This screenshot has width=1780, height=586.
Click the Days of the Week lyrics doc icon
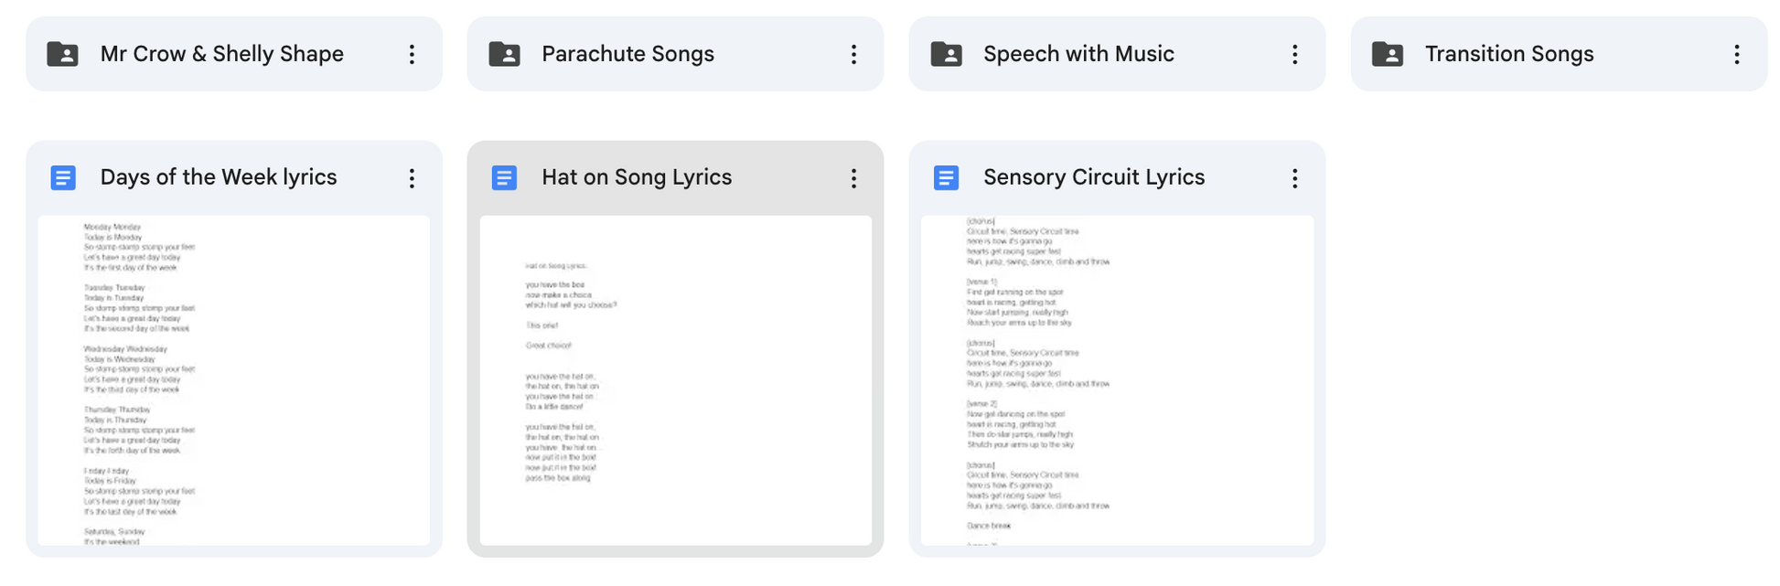[63, 177]
